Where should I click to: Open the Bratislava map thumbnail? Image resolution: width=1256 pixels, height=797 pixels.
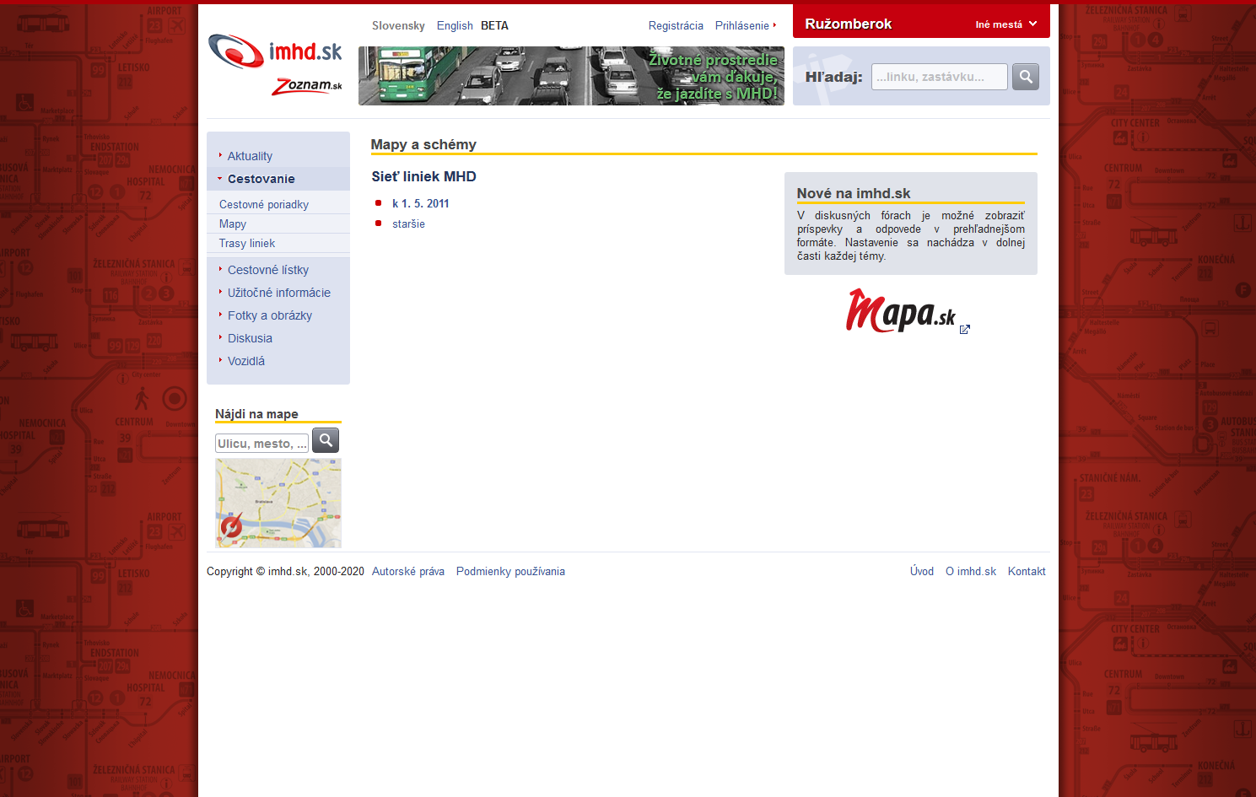(x=278, y=503)
